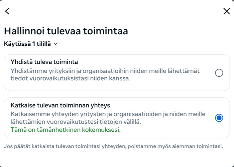This screenshot has width=234, height=167.
Task: Click the chevron beside "Käytössä 1 tilillä"
Action: [x=56, y=44]
